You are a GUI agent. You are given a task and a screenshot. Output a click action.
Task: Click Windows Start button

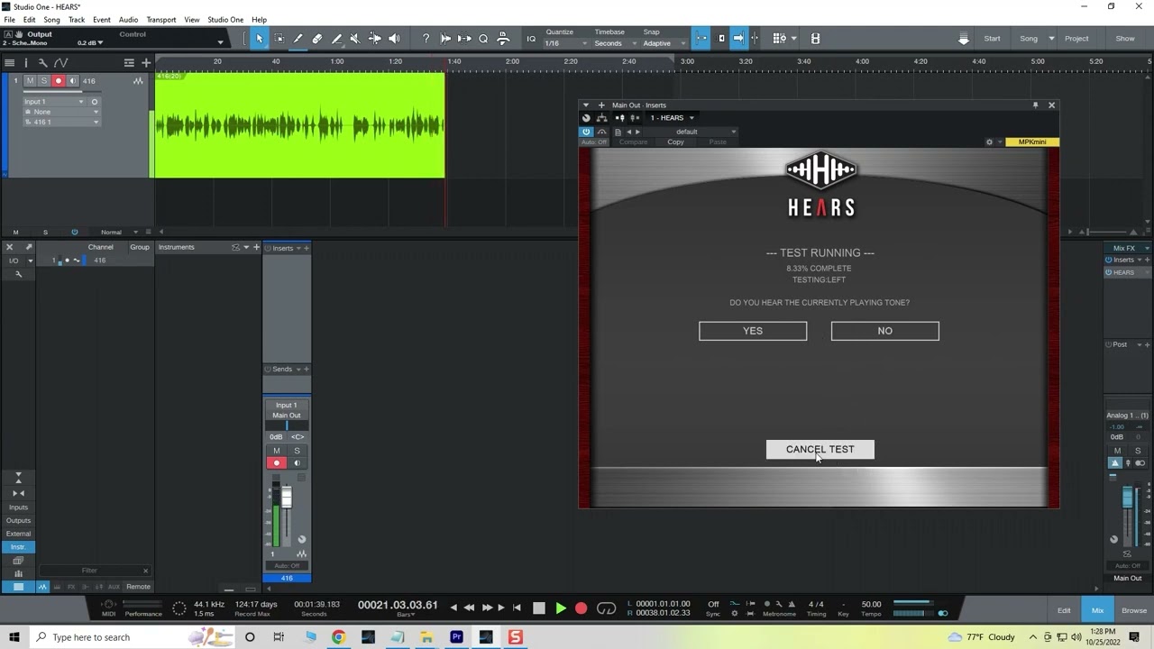click(14, 637)
